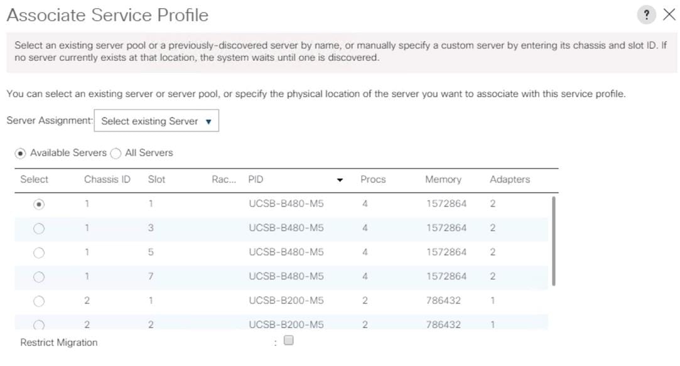Click UCSB-B480-M5 in the slot 5 row
Image resolution: width=680 pixels, height=366 pixels.
pos(286,252)
